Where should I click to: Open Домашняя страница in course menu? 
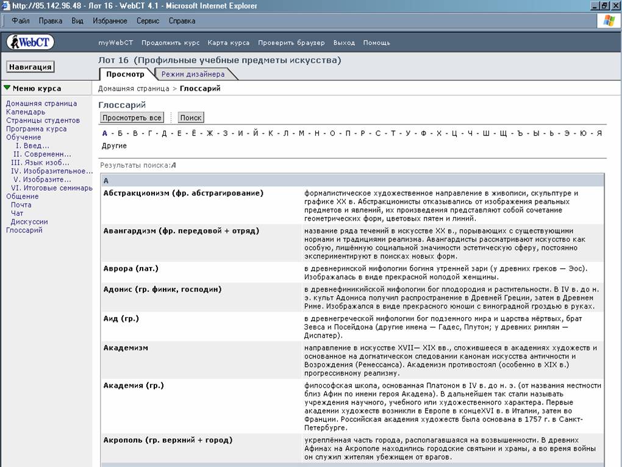41,104
